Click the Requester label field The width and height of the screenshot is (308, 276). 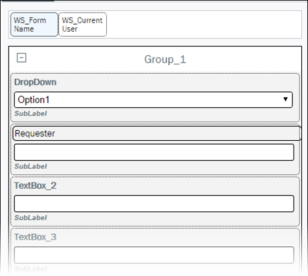pyautogui.click(x=156, y=133)
